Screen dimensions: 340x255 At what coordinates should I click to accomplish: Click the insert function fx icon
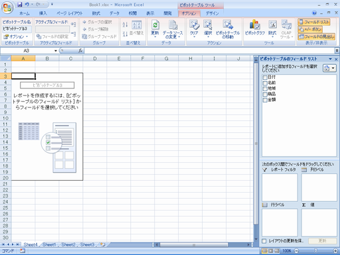80,50
